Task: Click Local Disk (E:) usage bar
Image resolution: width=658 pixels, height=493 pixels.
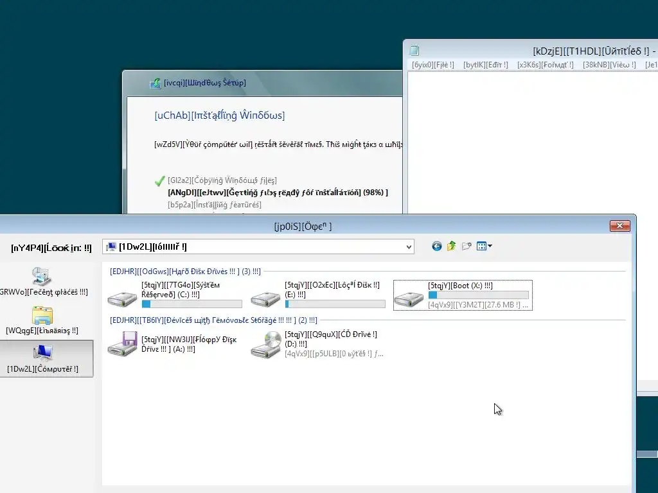Action: [x=335, y=304]
